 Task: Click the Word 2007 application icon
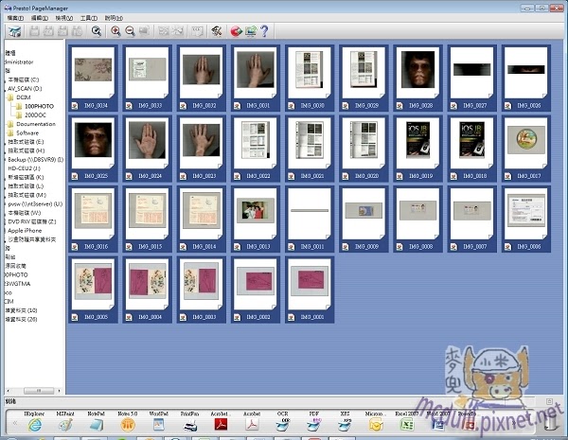pos(437,424)
